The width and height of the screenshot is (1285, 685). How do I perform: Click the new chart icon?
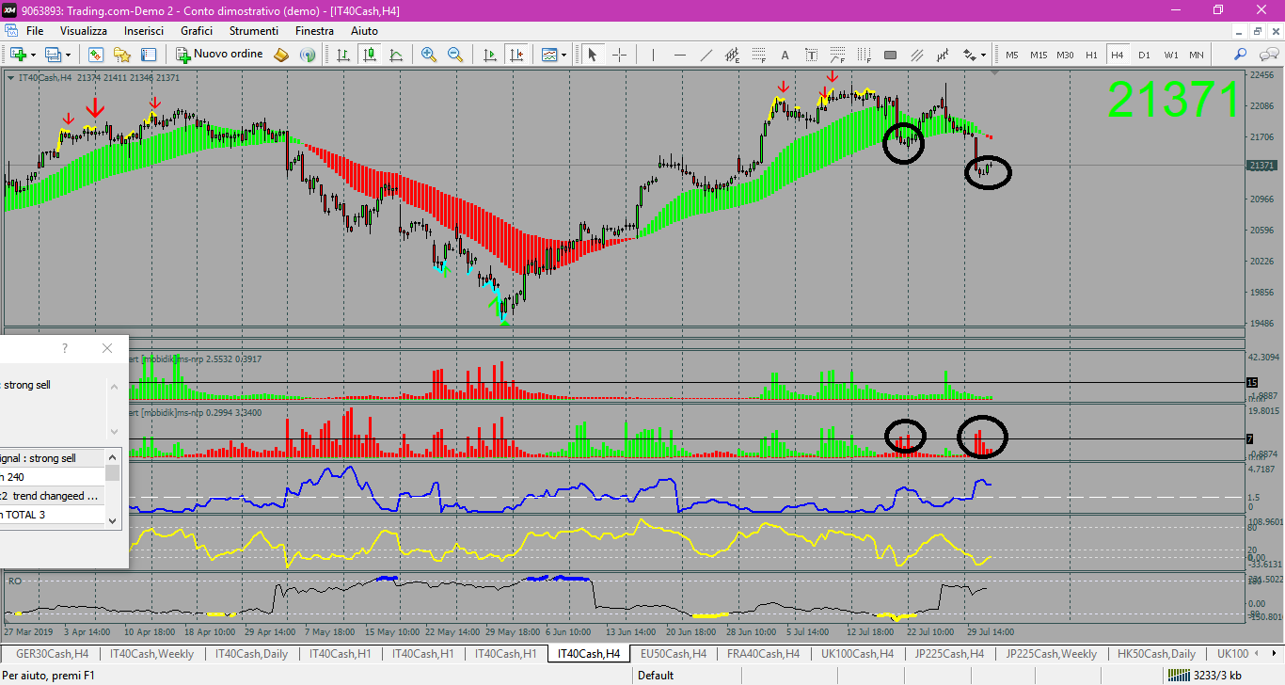point(18,55)
